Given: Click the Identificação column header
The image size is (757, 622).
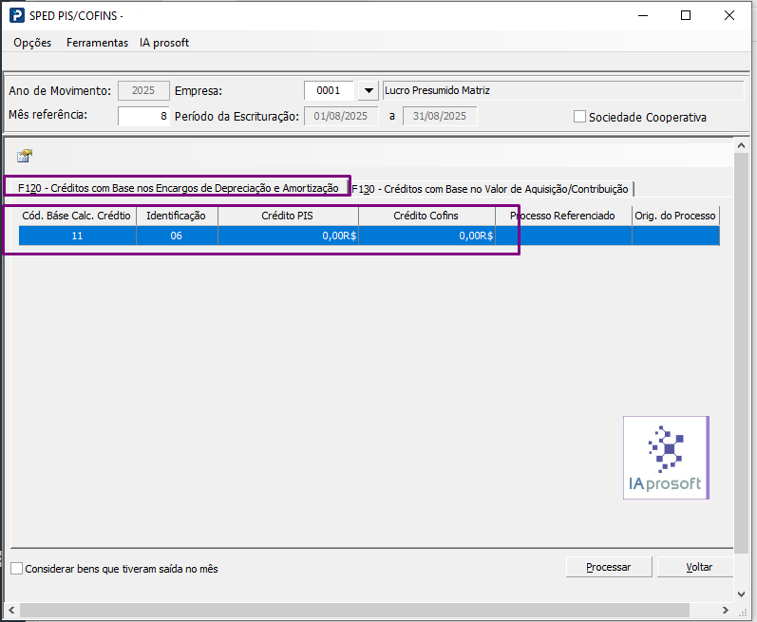Looking at the screenshot, I should 177,216.
